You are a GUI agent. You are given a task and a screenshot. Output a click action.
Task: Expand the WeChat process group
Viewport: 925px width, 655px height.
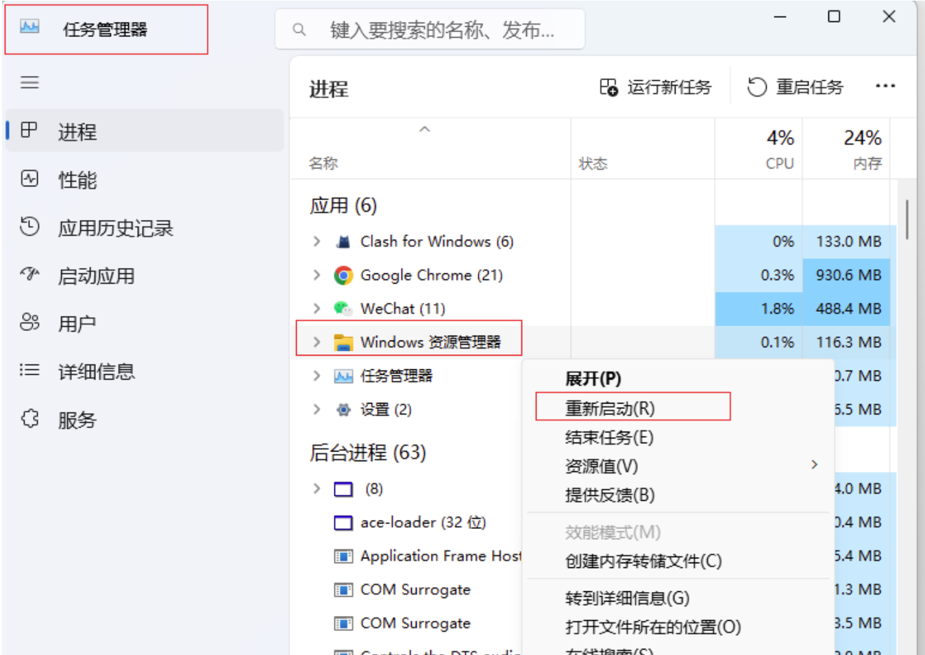pyautogui.click(x=317, y=308)
